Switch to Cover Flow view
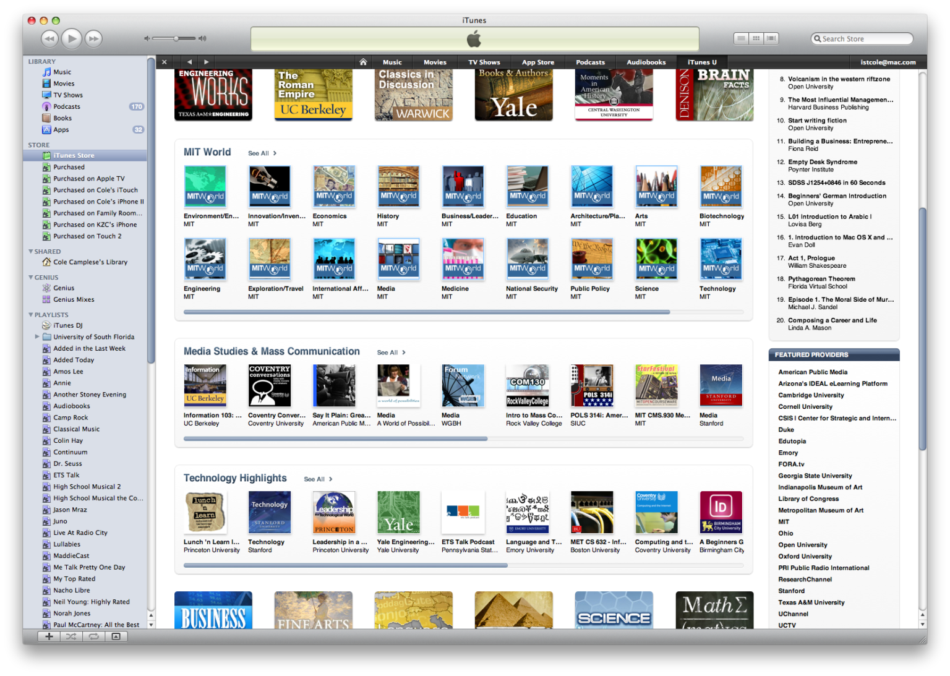Screen dimensions: 950x676 pos(771,38)
